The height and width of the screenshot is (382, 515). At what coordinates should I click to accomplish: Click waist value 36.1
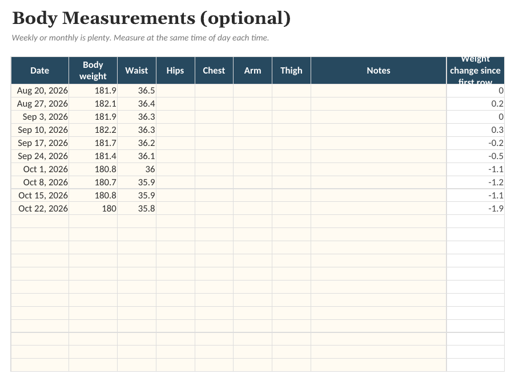point(136,156)
